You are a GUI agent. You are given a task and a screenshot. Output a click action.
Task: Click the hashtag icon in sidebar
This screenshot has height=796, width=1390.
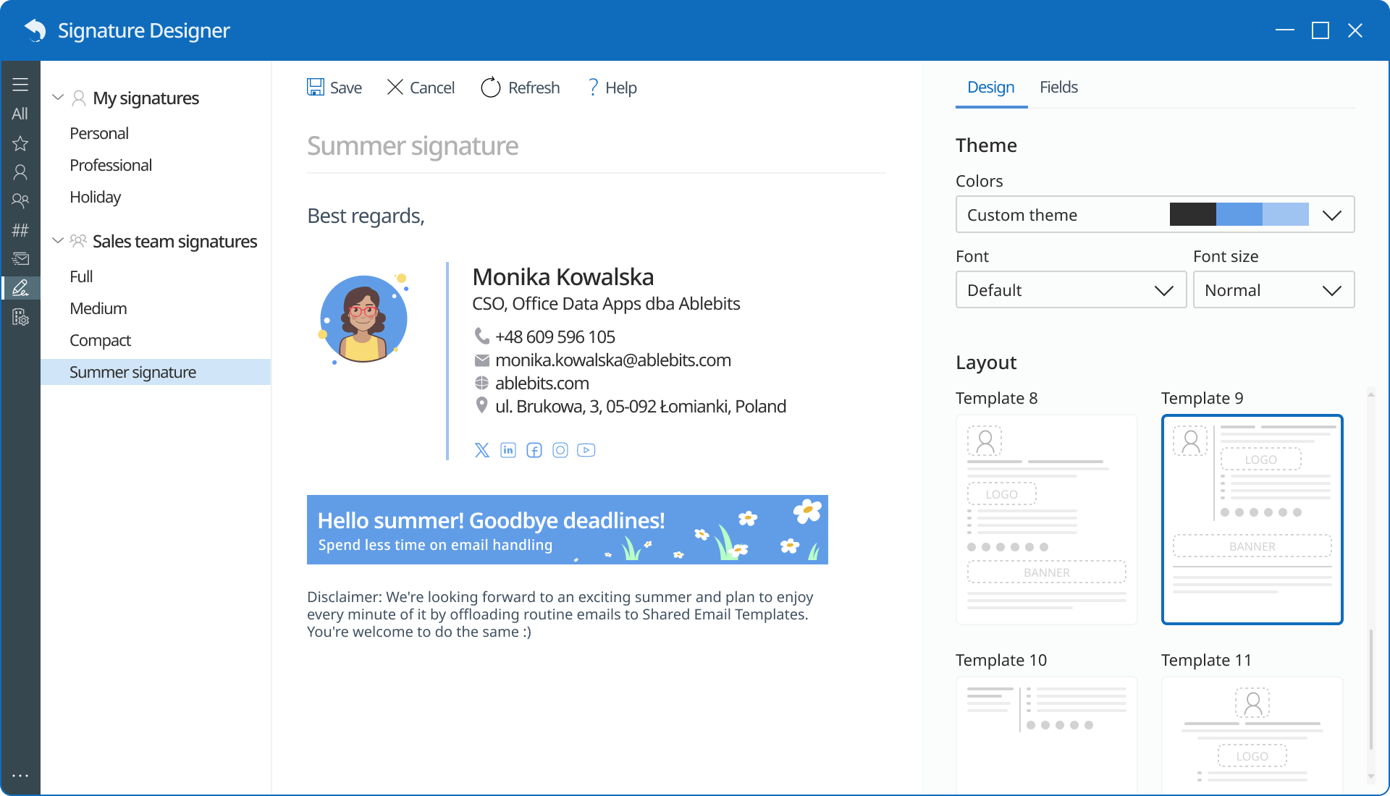click(x=20, y=229)
